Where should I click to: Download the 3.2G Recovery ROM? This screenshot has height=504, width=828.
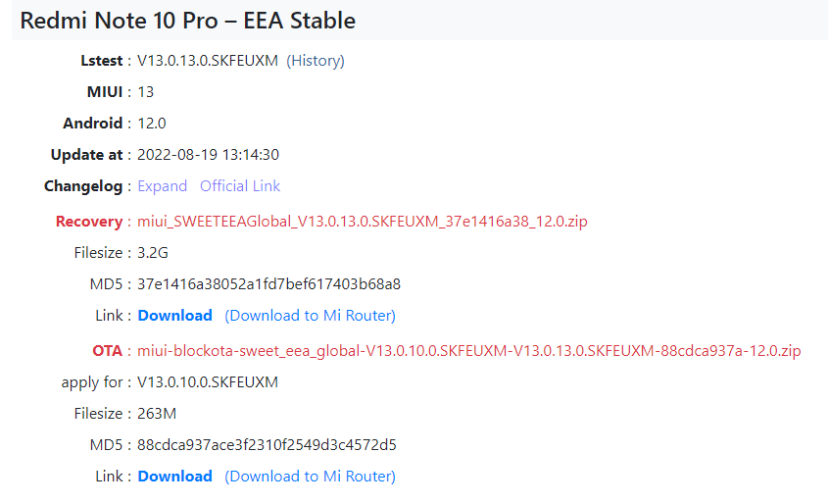(174, 316)
